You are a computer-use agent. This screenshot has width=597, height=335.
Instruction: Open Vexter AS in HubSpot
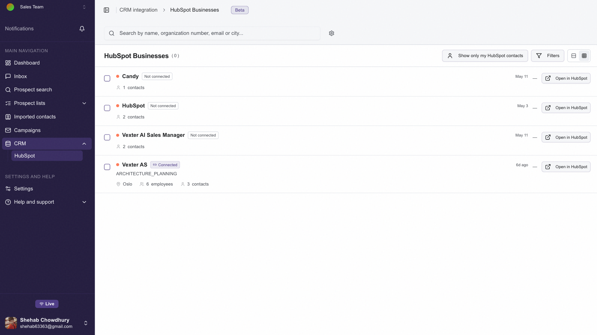click(x=566, y=167)
